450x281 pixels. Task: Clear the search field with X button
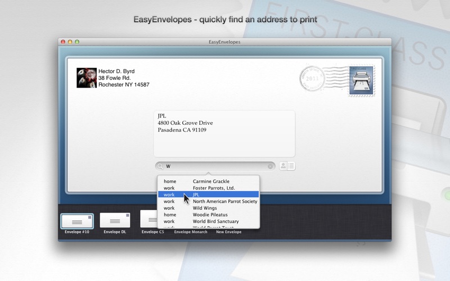(271, 166)
